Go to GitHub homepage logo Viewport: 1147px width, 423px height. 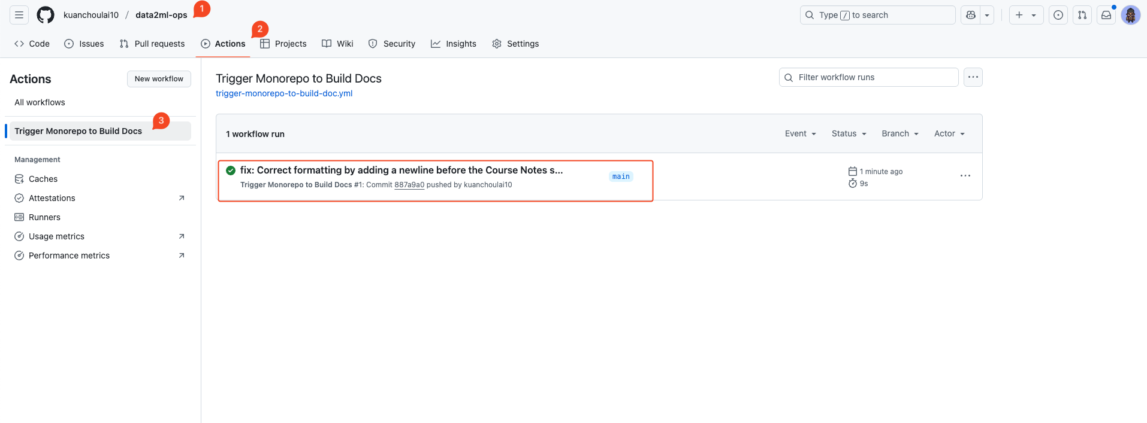point(46,15)
